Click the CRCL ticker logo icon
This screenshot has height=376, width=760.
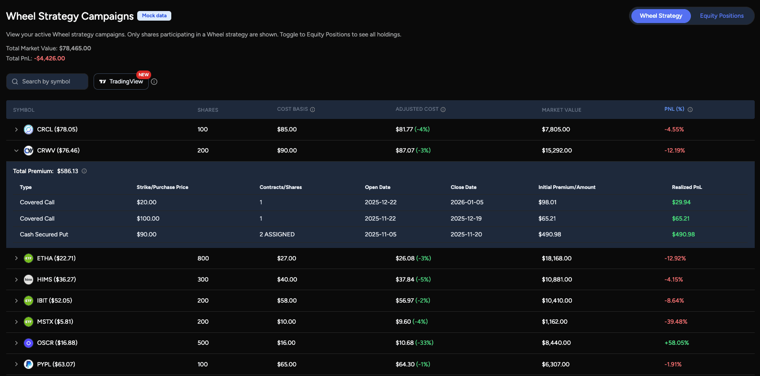(28, 129)
